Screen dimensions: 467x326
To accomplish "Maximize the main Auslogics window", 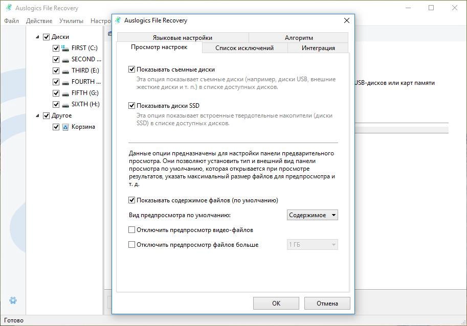I will click(431, 8).
